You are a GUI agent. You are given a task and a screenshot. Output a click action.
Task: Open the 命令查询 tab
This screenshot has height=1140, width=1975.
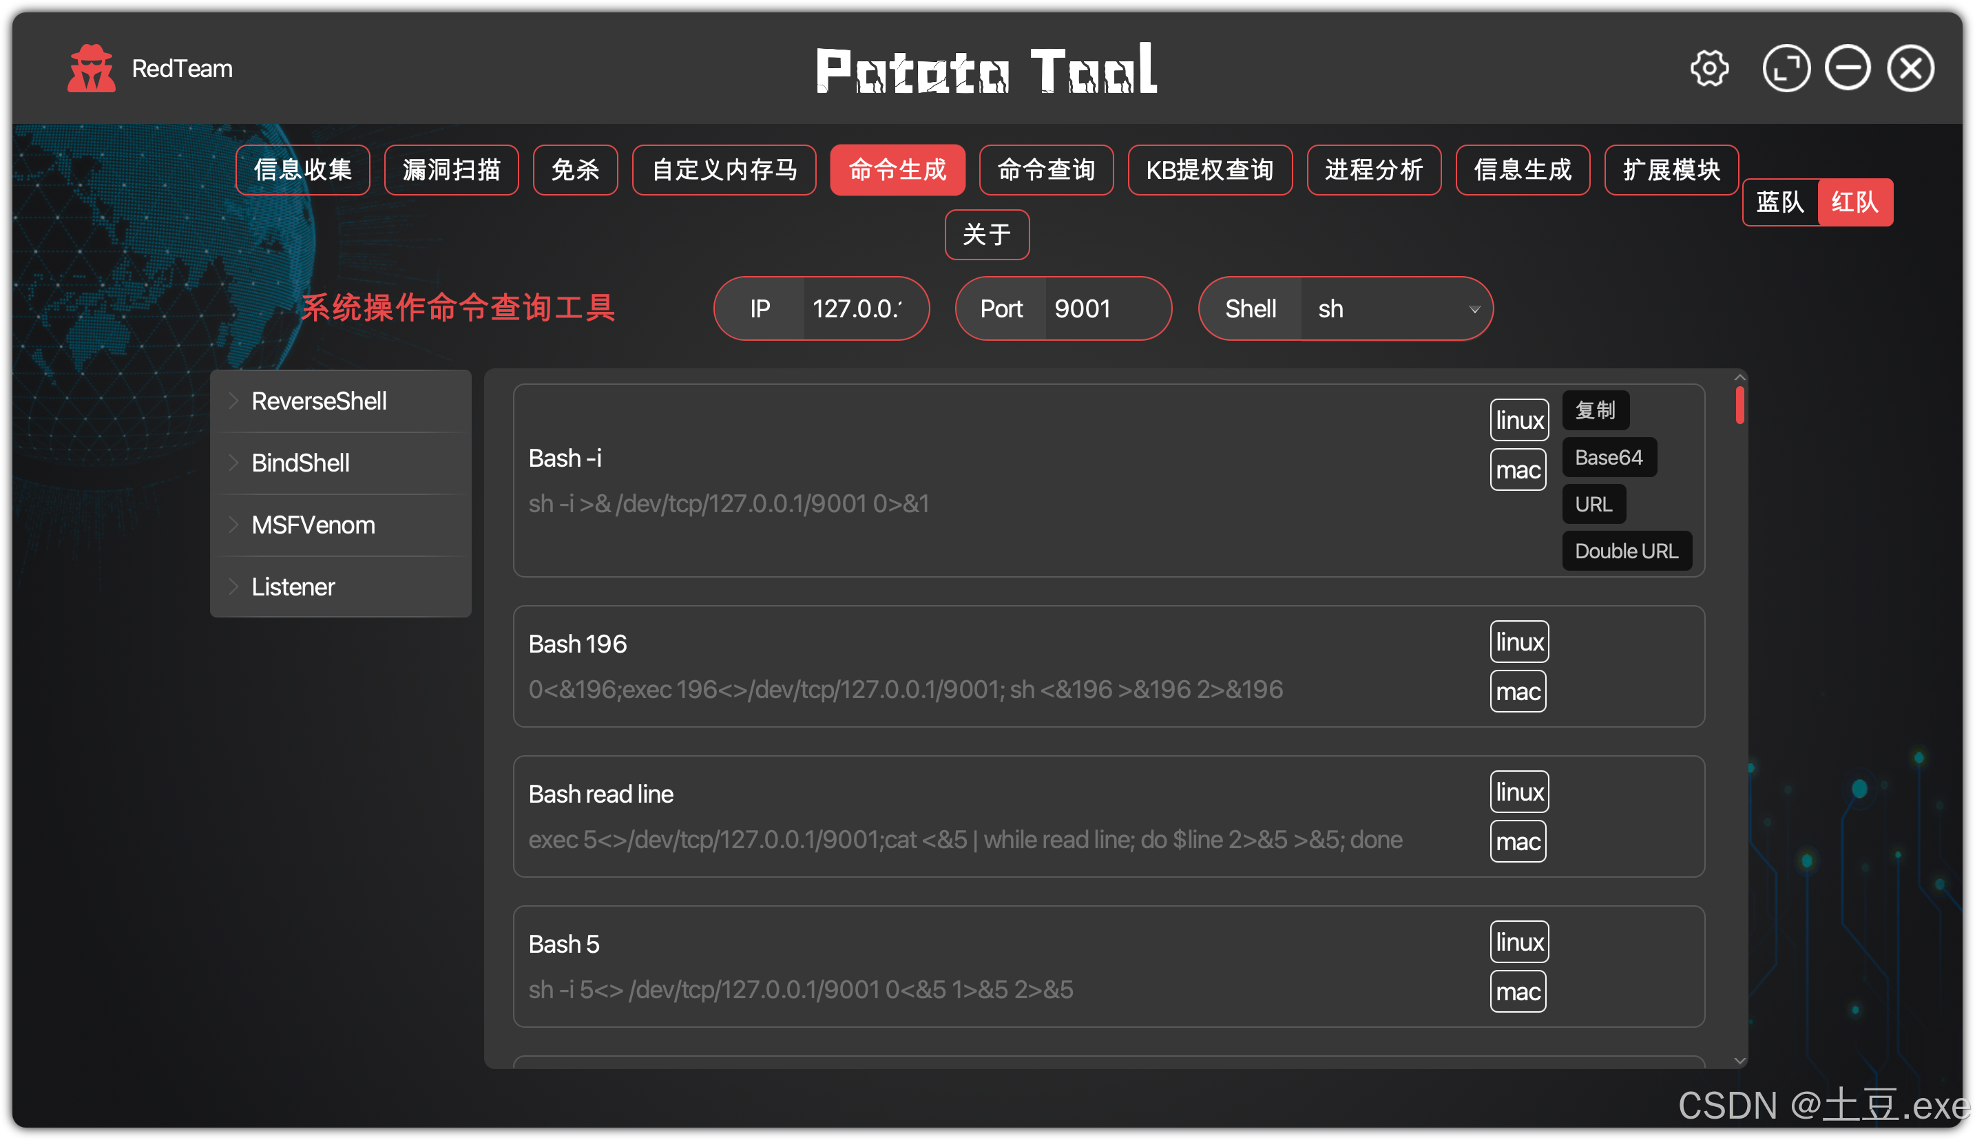coord(1045,170)
